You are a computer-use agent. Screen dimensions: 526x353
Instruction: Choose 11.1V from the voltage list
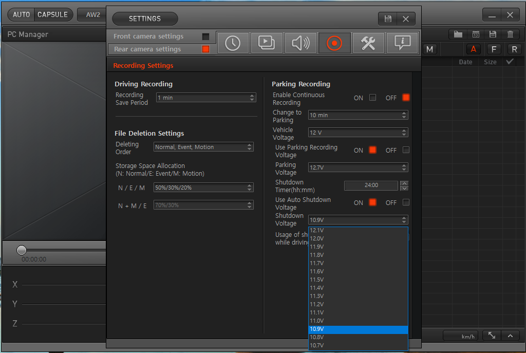(x=358, y=312)
